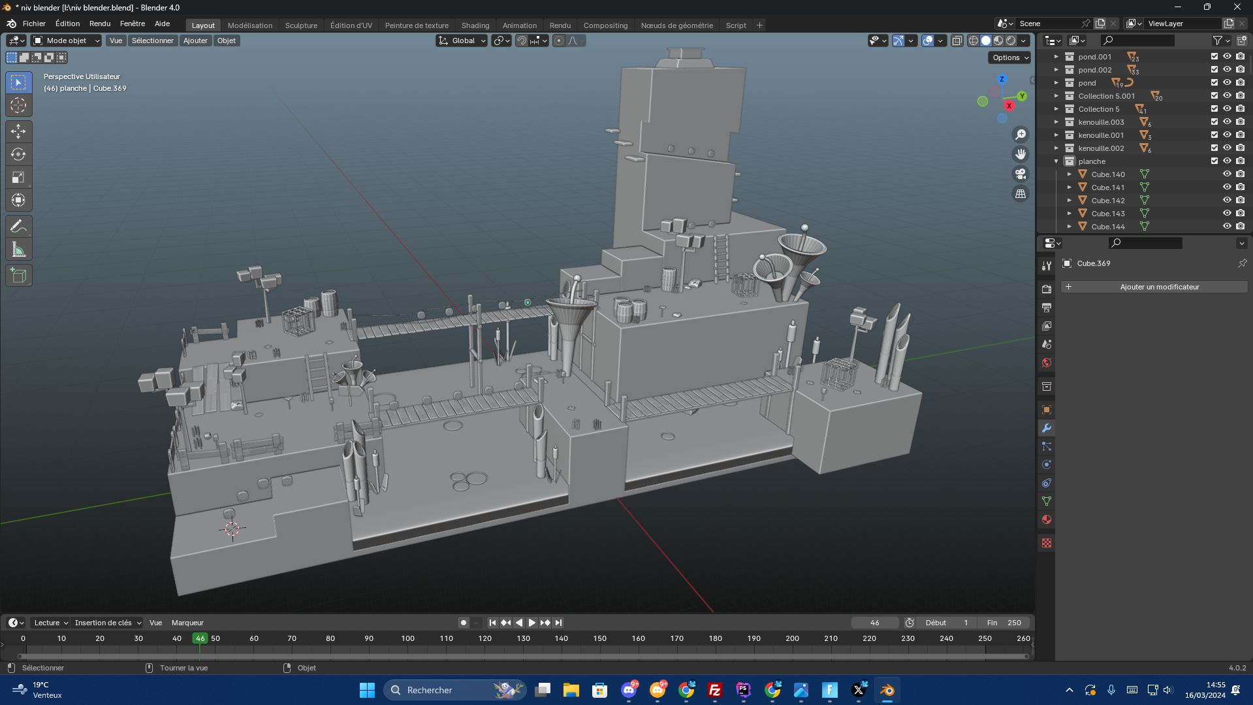Open the transform orientation Global dropdown
Screen dimensions: 1253x705
coord(462,41)
